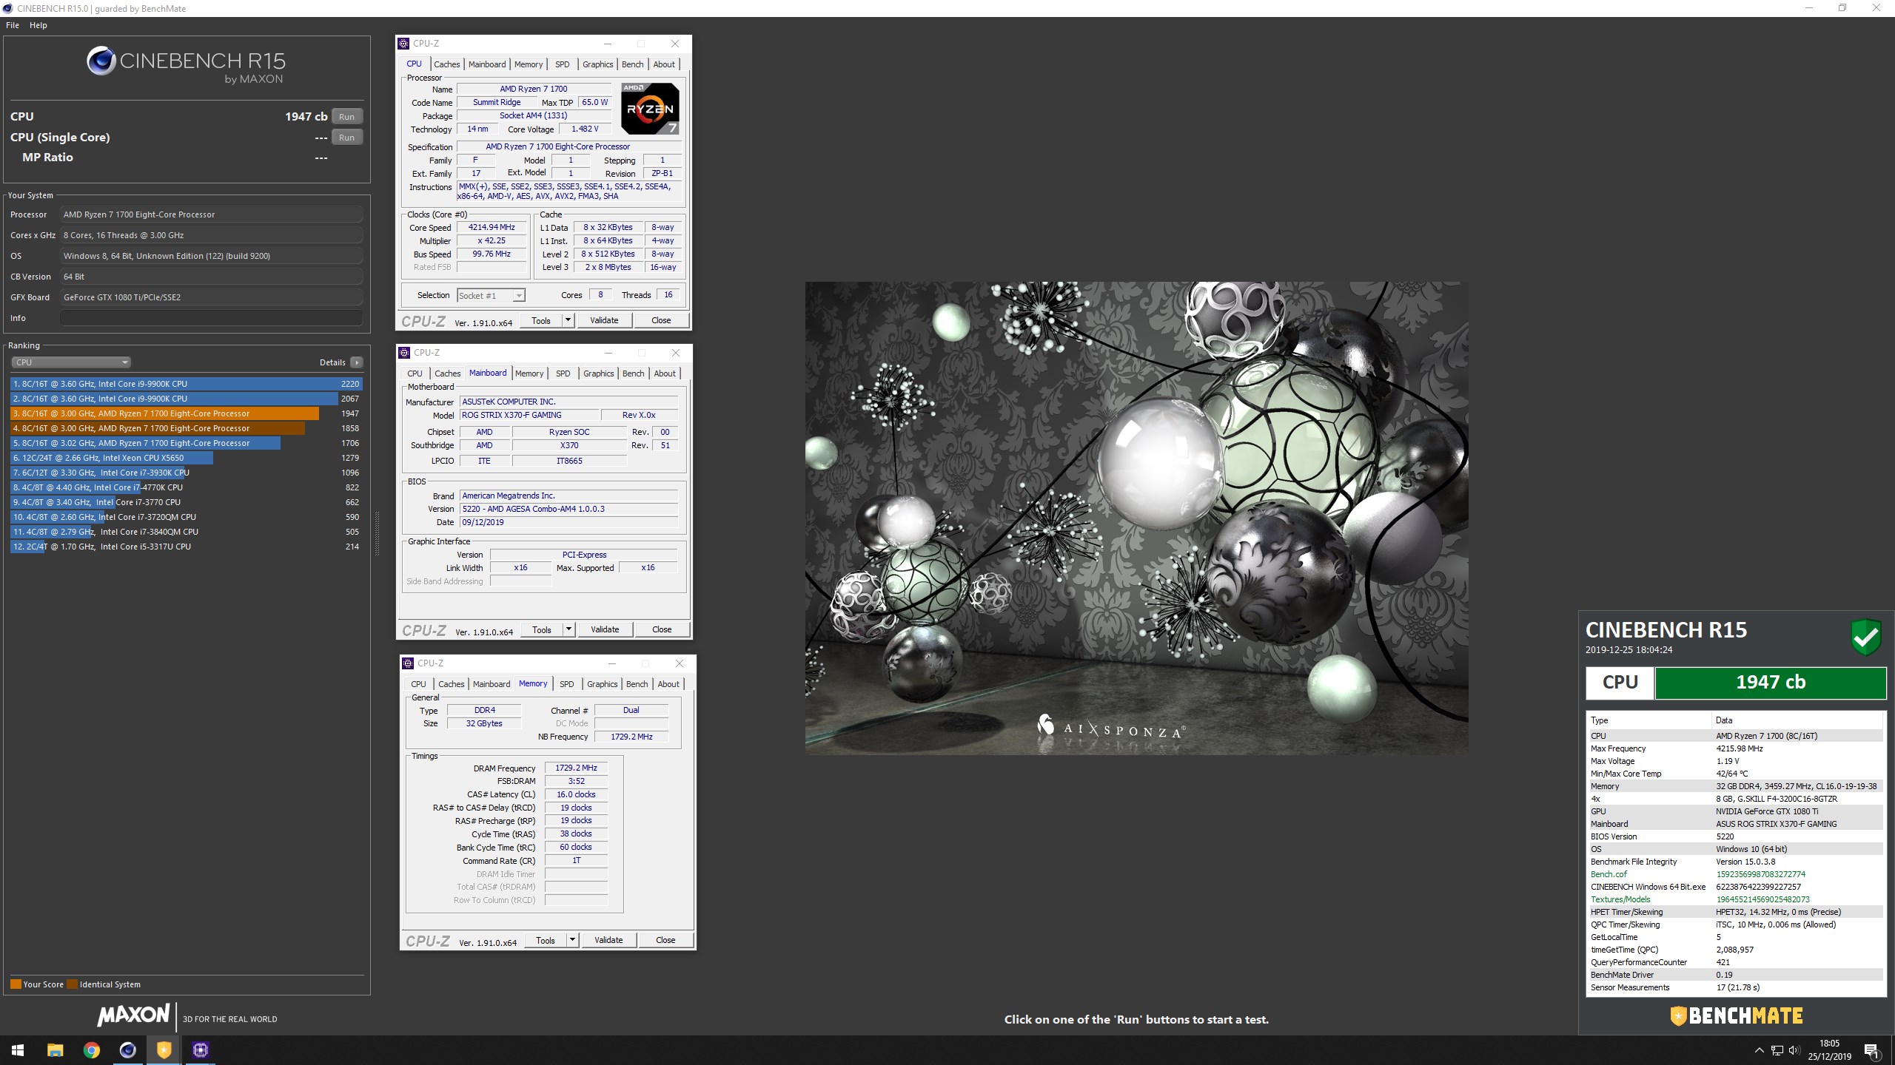Open the network tray icon

click(1777, 1050)
